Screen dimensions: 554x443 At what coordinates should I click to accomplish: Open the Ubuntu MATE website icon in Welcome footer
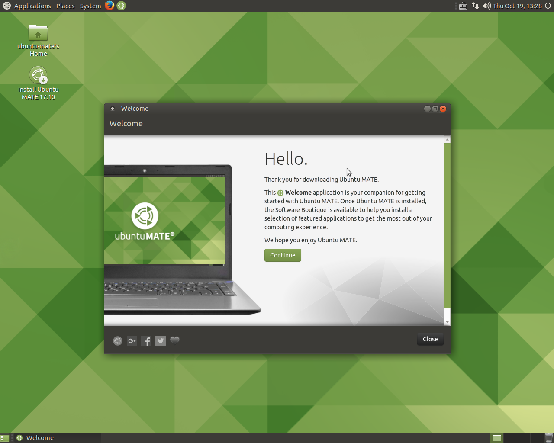(118, 341)
